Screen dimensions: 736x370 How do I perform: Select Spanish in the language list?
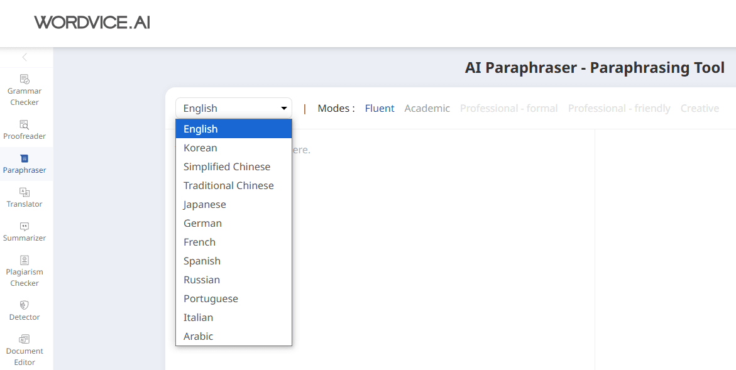click(202, 261)
